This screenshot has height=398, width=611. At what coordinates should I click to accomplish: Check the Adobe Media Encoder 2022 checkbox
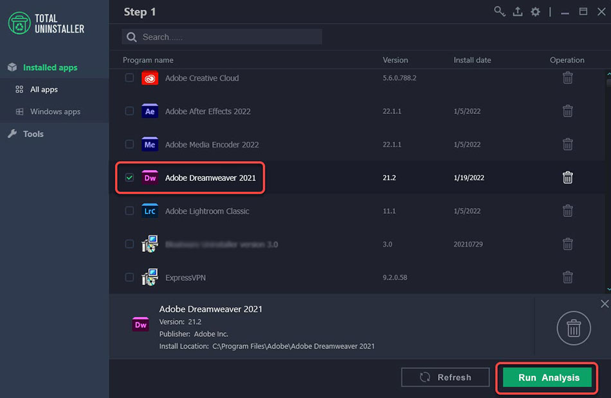point(129,144)
